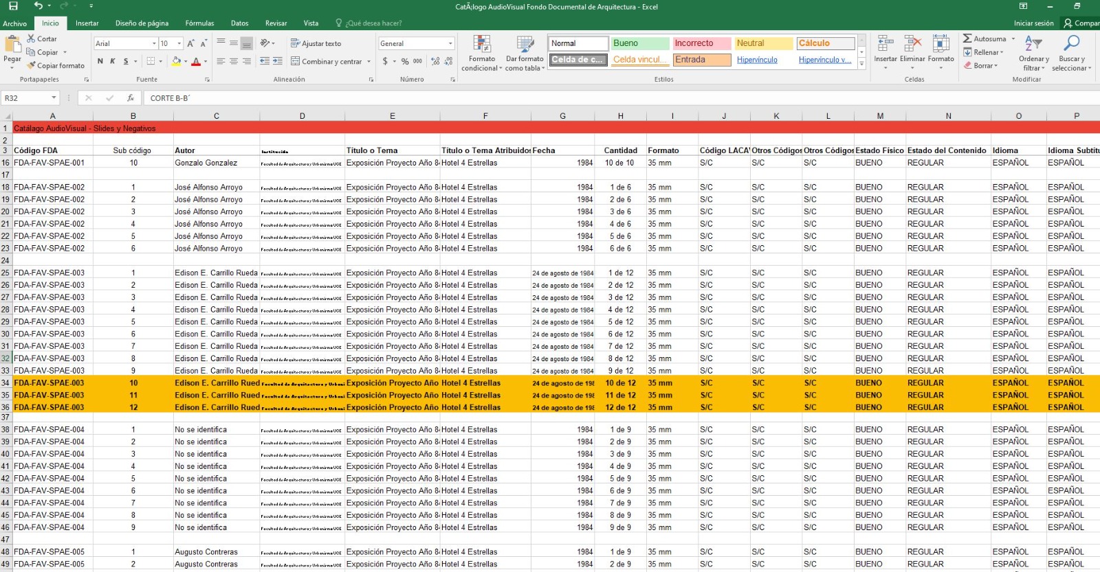Open the Ordenar y filtrar tool
Image resolution: width=1100 pixels, height=572 pixels.
[1033, 53]
